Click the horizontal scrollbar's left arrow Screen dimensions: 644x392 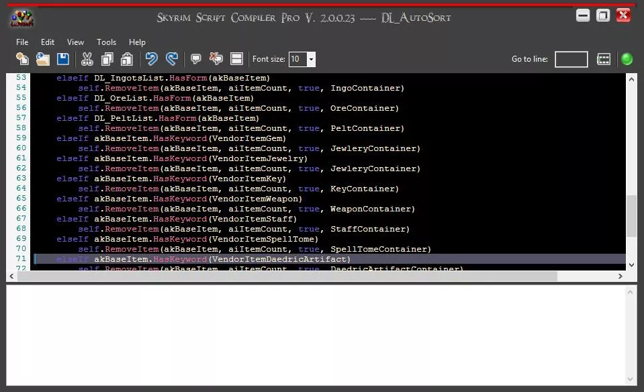tap(11, 277)
